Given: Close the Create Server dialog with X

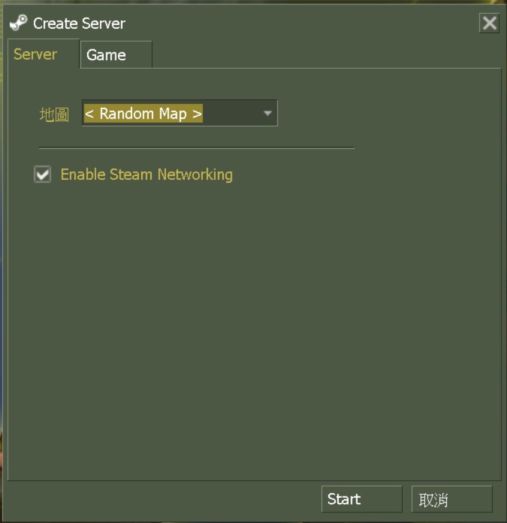Looking at the screenshot, I should tap(489, 23).
